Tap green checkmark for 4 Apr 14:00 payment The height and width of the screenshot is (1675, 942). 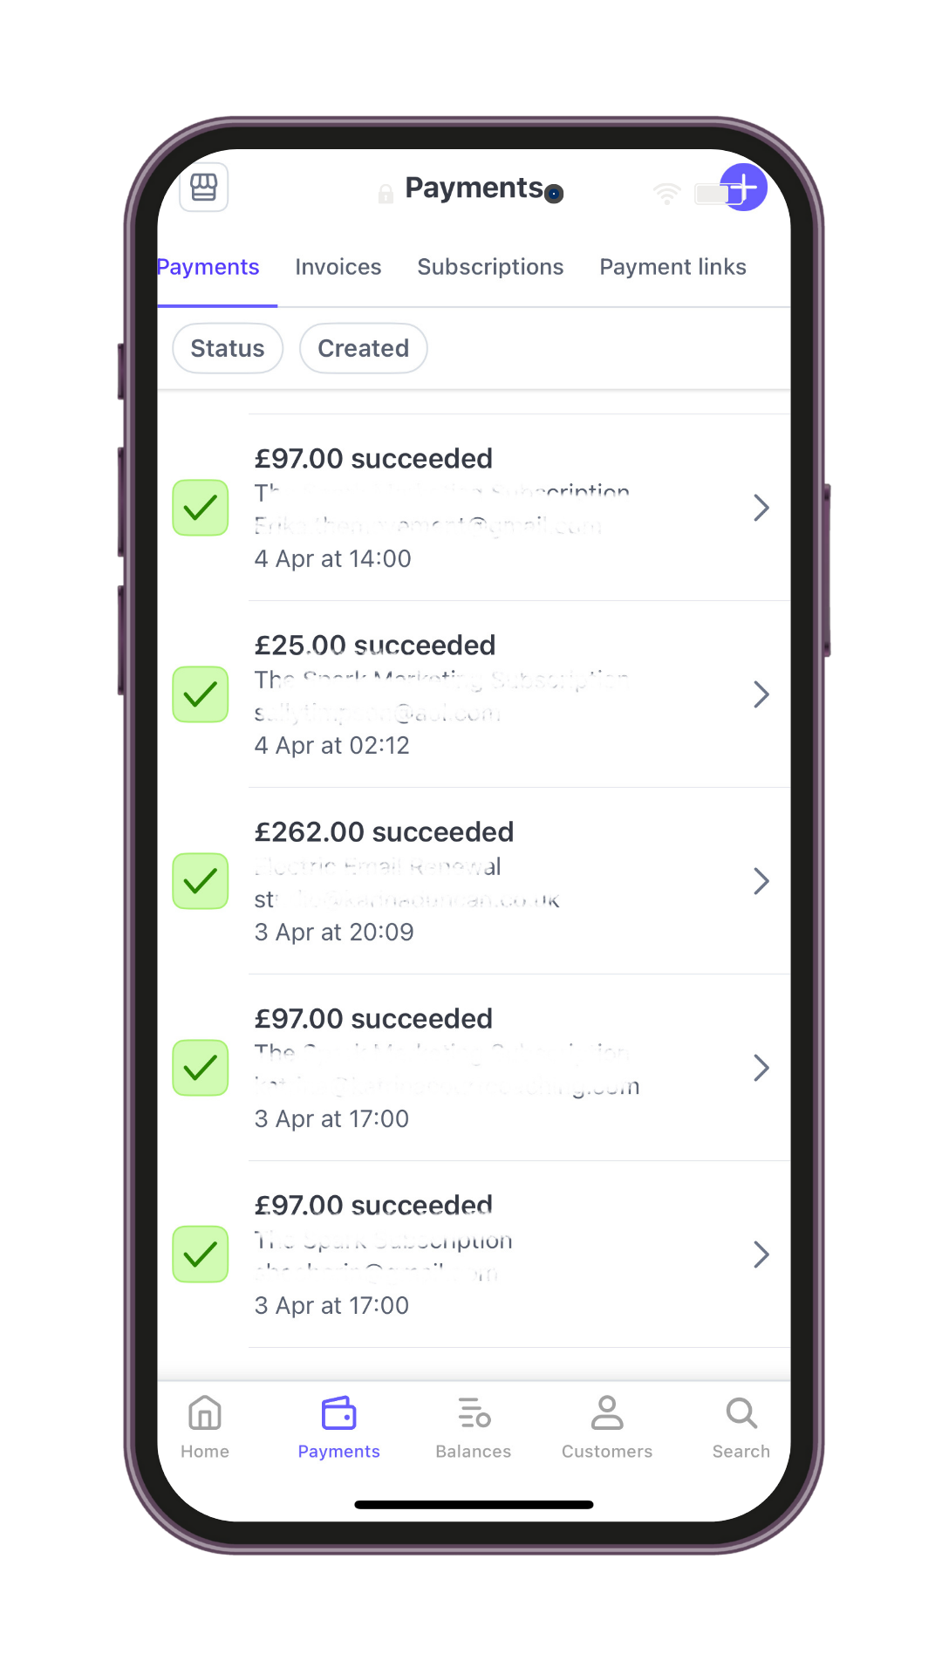tap(201, 508)
